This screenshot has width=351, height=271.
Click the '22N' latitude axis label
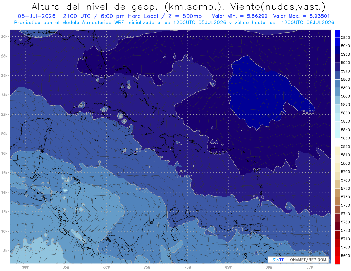pos(4,114)
